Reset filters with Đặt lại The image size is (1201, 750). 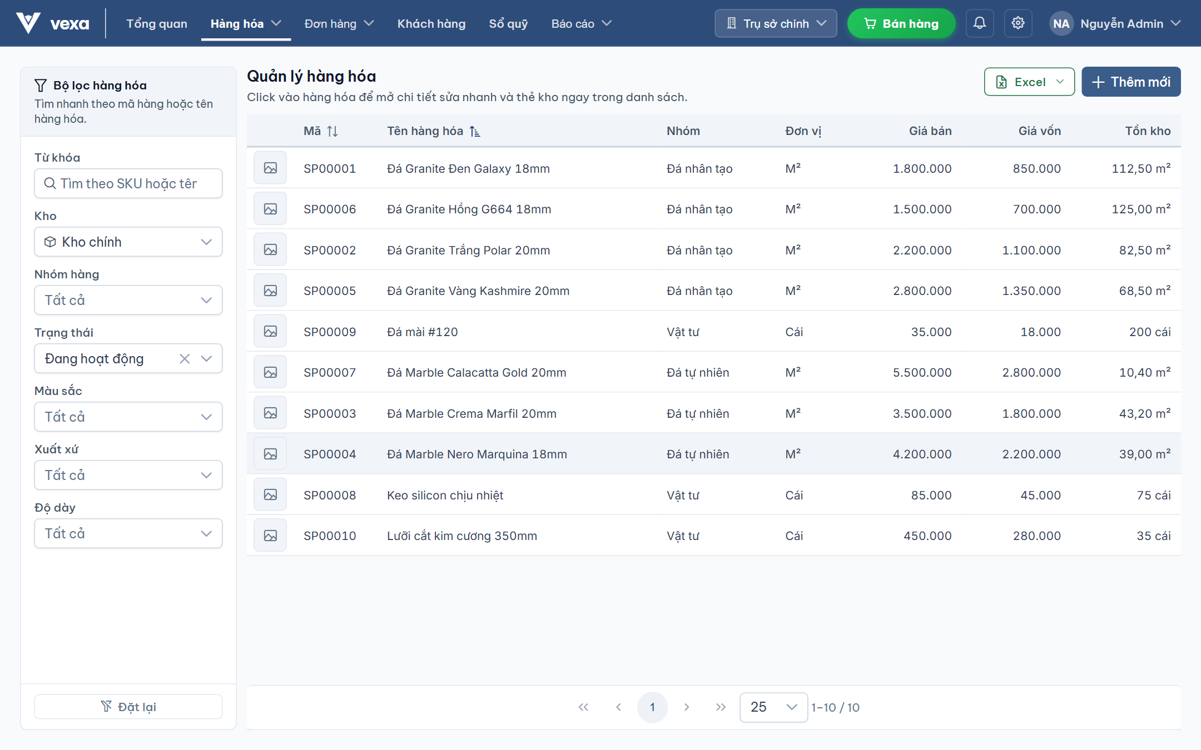click(128, 707)
